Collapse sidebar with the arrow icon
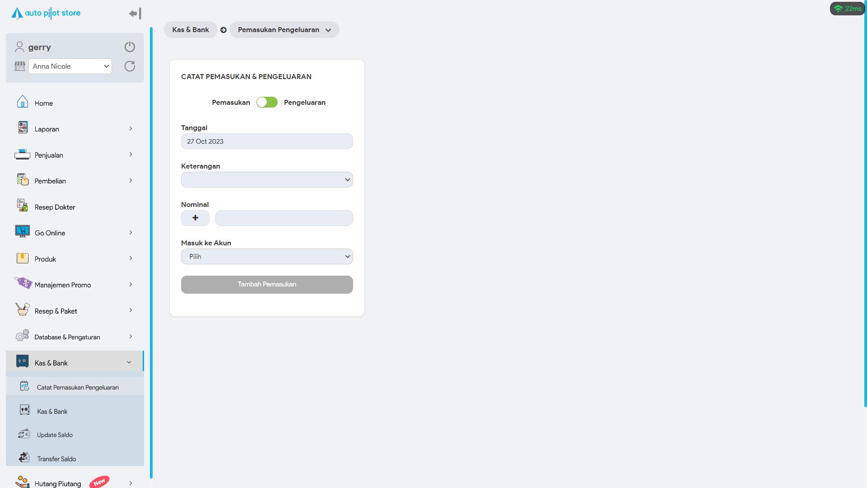The width and height of the screenshot is (867, 488). (x=135, y=14)
